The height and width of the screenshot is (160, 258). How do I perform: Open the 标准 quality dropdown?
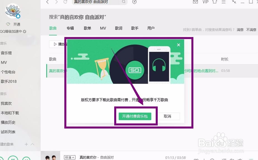[70, 157]
